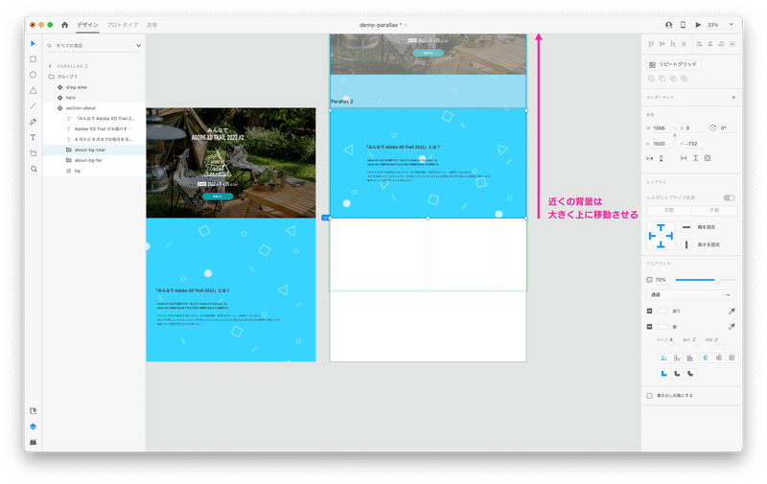The width and height of the screenshot is (767, 484).
Task: Switch to the Share tab
Action: click(152, 25)
